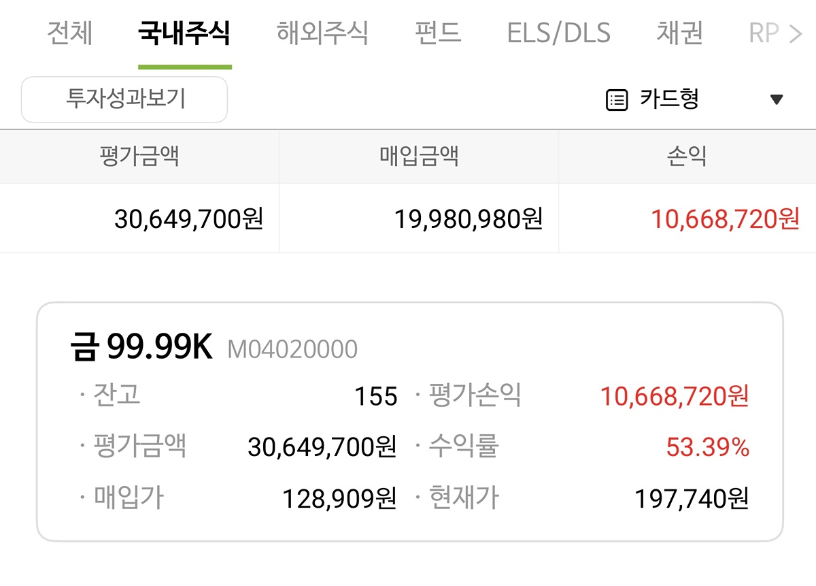The height and width of the screenshot is (586, 816).
Task: Click the 평가금액 column header
Action: coord(139,157)
